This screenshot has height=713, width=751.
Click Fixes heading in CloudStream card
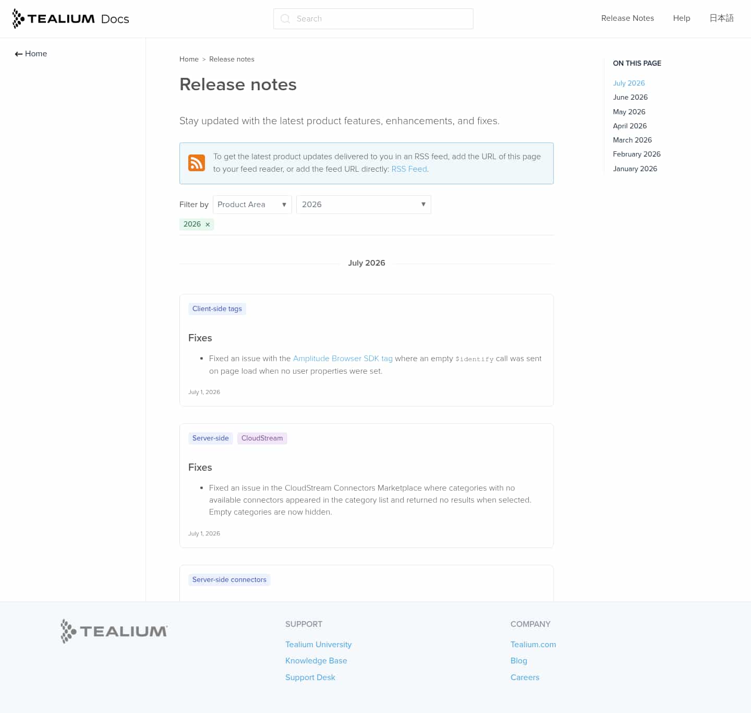pyautogui.click(x=200, y=468)
